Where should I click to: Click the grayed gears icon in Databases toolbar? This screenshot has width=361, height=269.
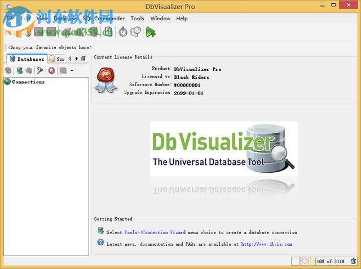[x=29, y=70]
